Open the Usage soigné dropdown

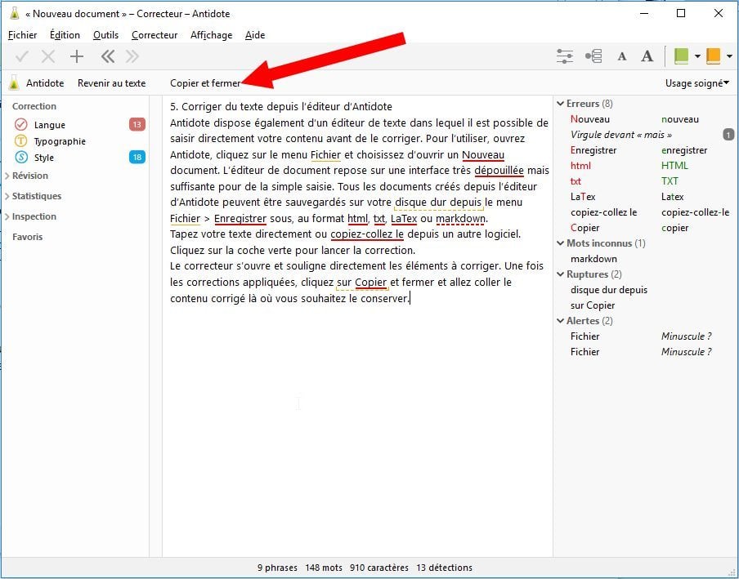[x=697, y=83]
